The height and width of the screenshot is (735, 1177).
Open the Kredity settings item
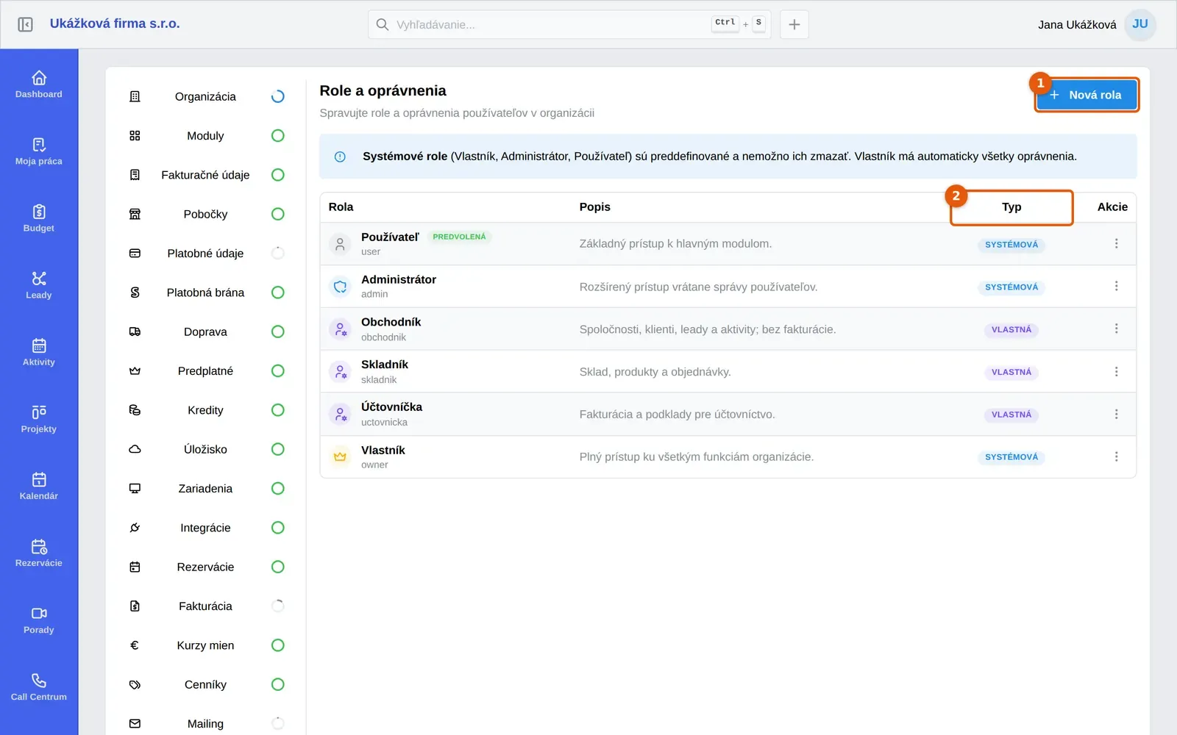coord(205,410)
